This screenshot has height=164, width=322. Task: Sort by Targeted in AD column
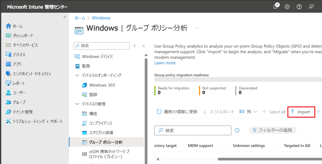(297, 146)
